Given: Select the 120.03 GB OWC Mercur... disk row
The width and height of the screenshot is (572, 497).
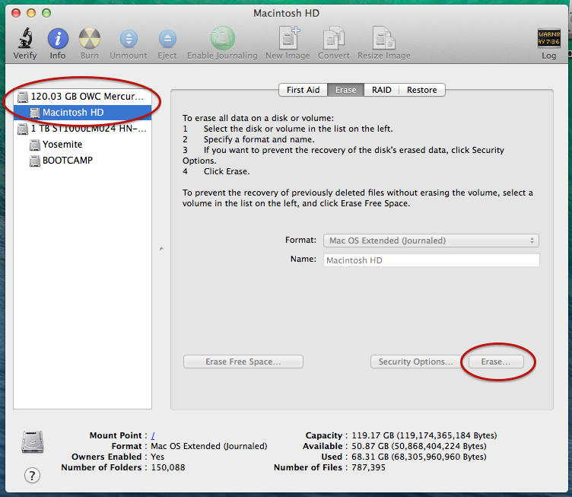Looking at the screenshot, I should pos(82,97).
